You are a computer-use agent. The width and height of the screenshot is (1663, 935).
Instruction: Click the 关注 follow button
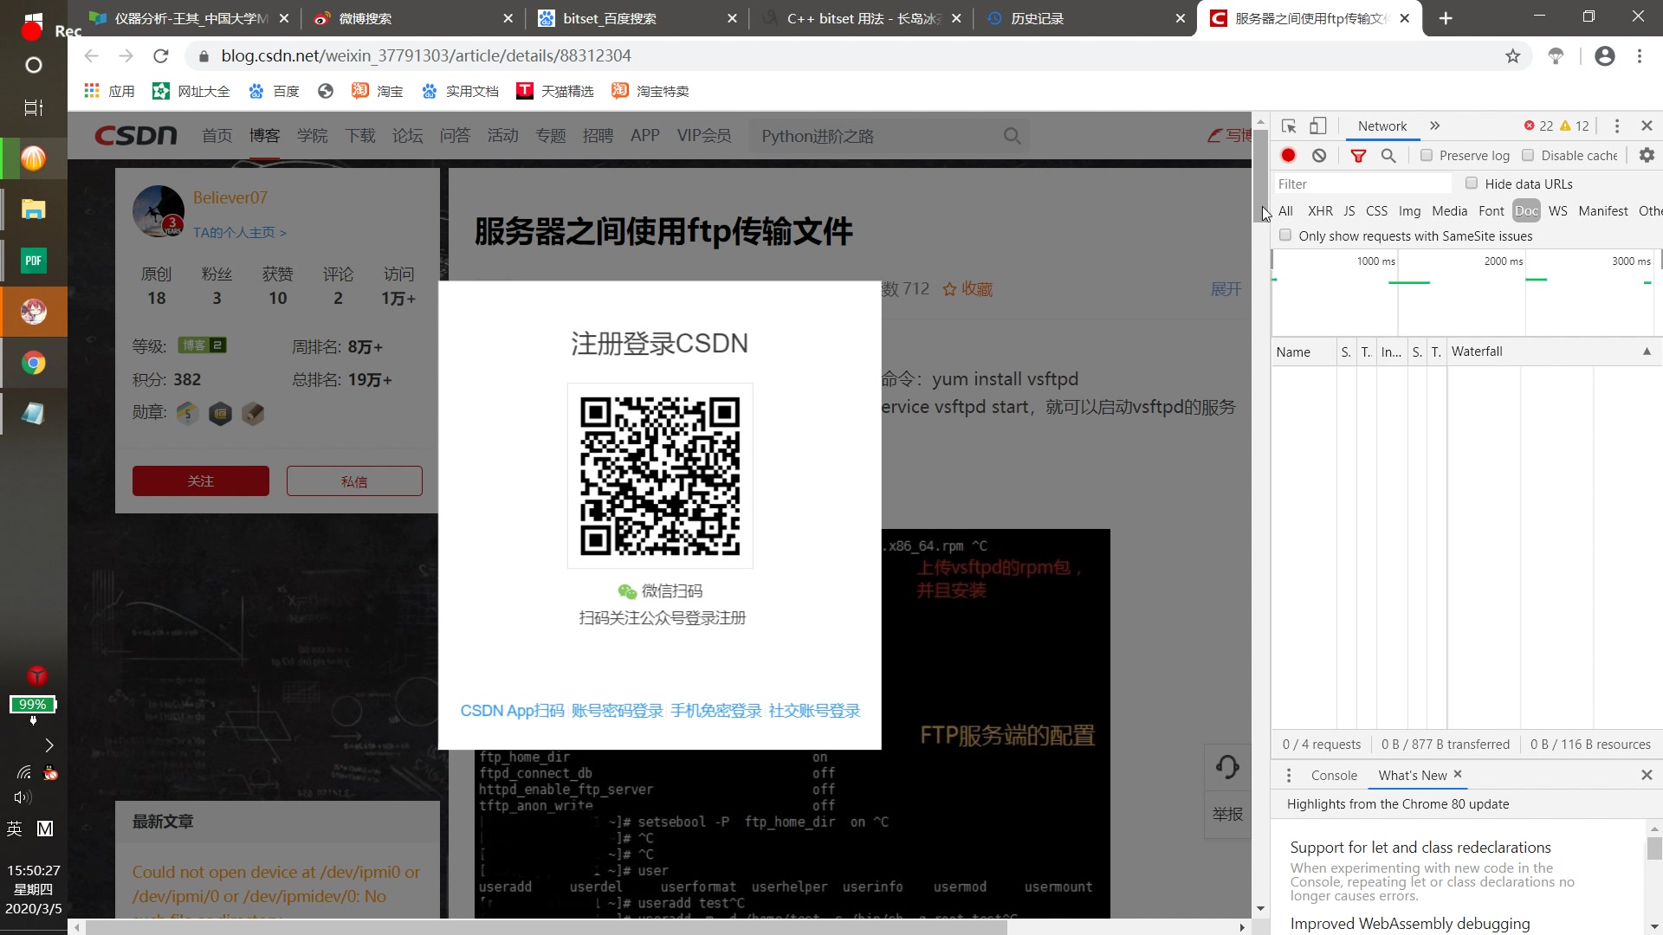point(201,481)
